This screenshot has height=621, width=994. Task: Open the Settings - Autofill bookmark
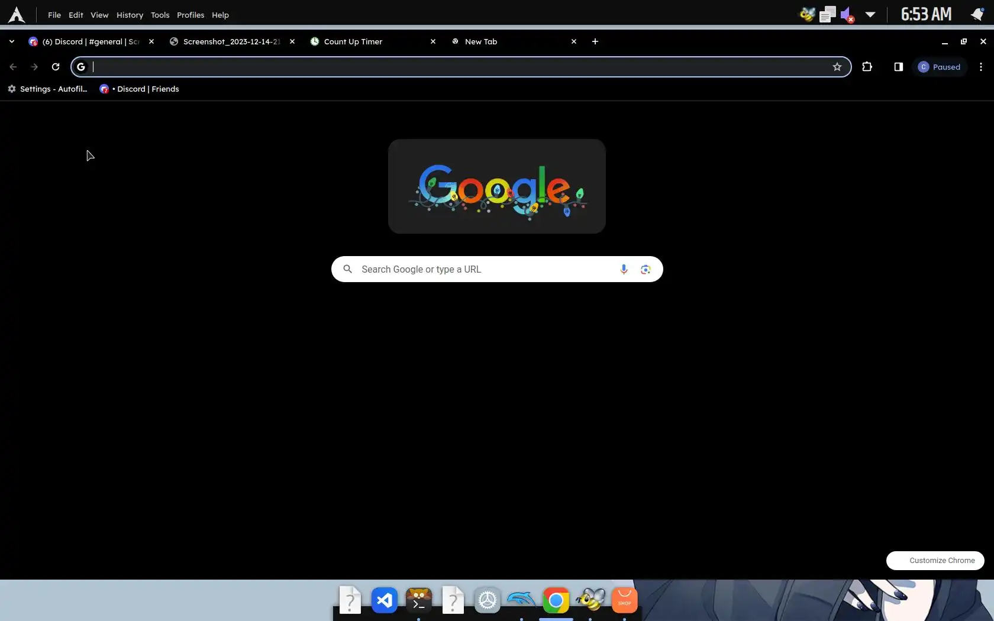click(47, 89)
